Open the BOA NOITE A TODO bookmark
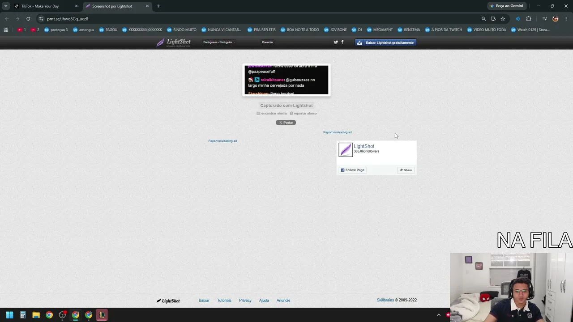The width and height of the screenshot is (573, 322). pos(300,30)
